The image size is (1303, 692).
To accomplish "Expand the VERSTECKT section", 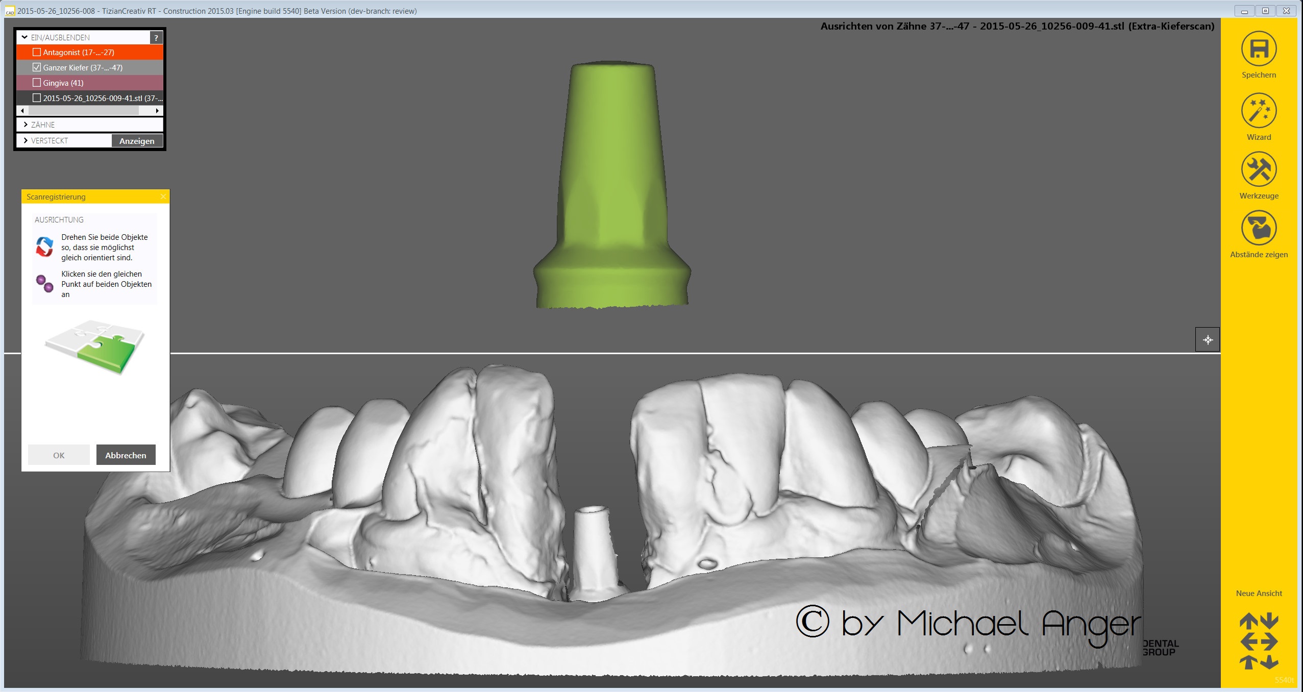I will coord(25,140).
